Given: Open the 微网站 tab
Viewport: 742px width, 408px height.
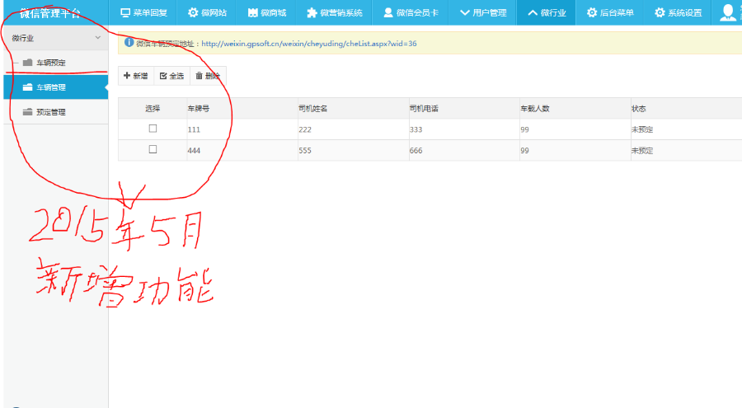Looking at the screenshot, I should point(207,13).
